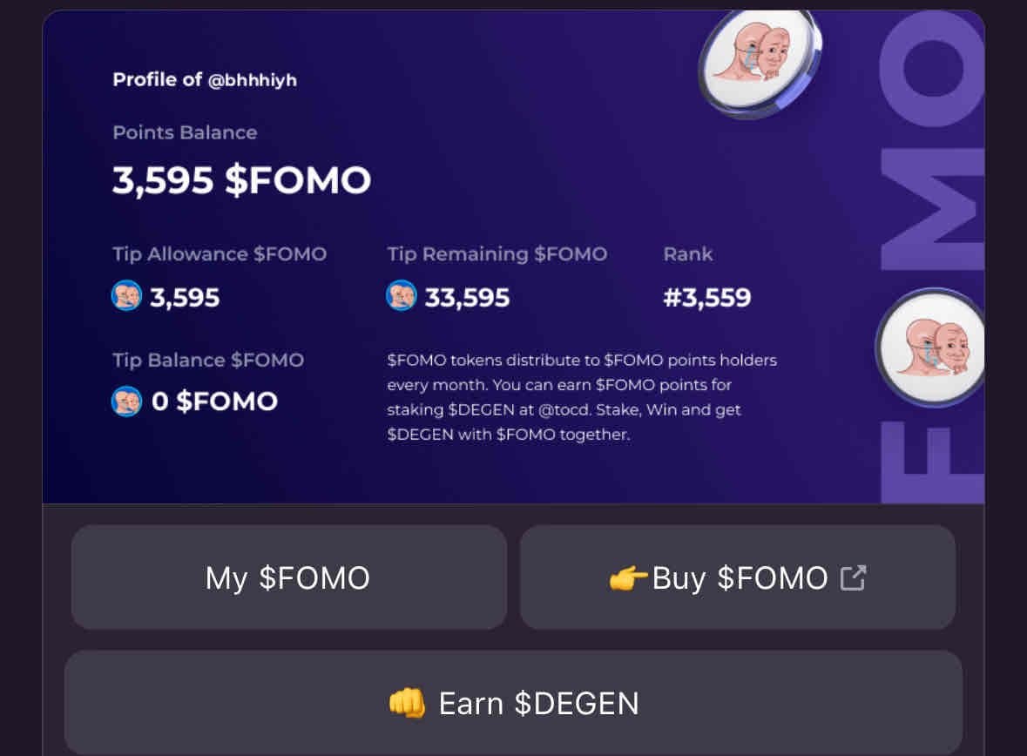Click the 0 $FOMO tip balance value
The height and width of the screenshot is (756, 1027).
[x=214, y=402]
